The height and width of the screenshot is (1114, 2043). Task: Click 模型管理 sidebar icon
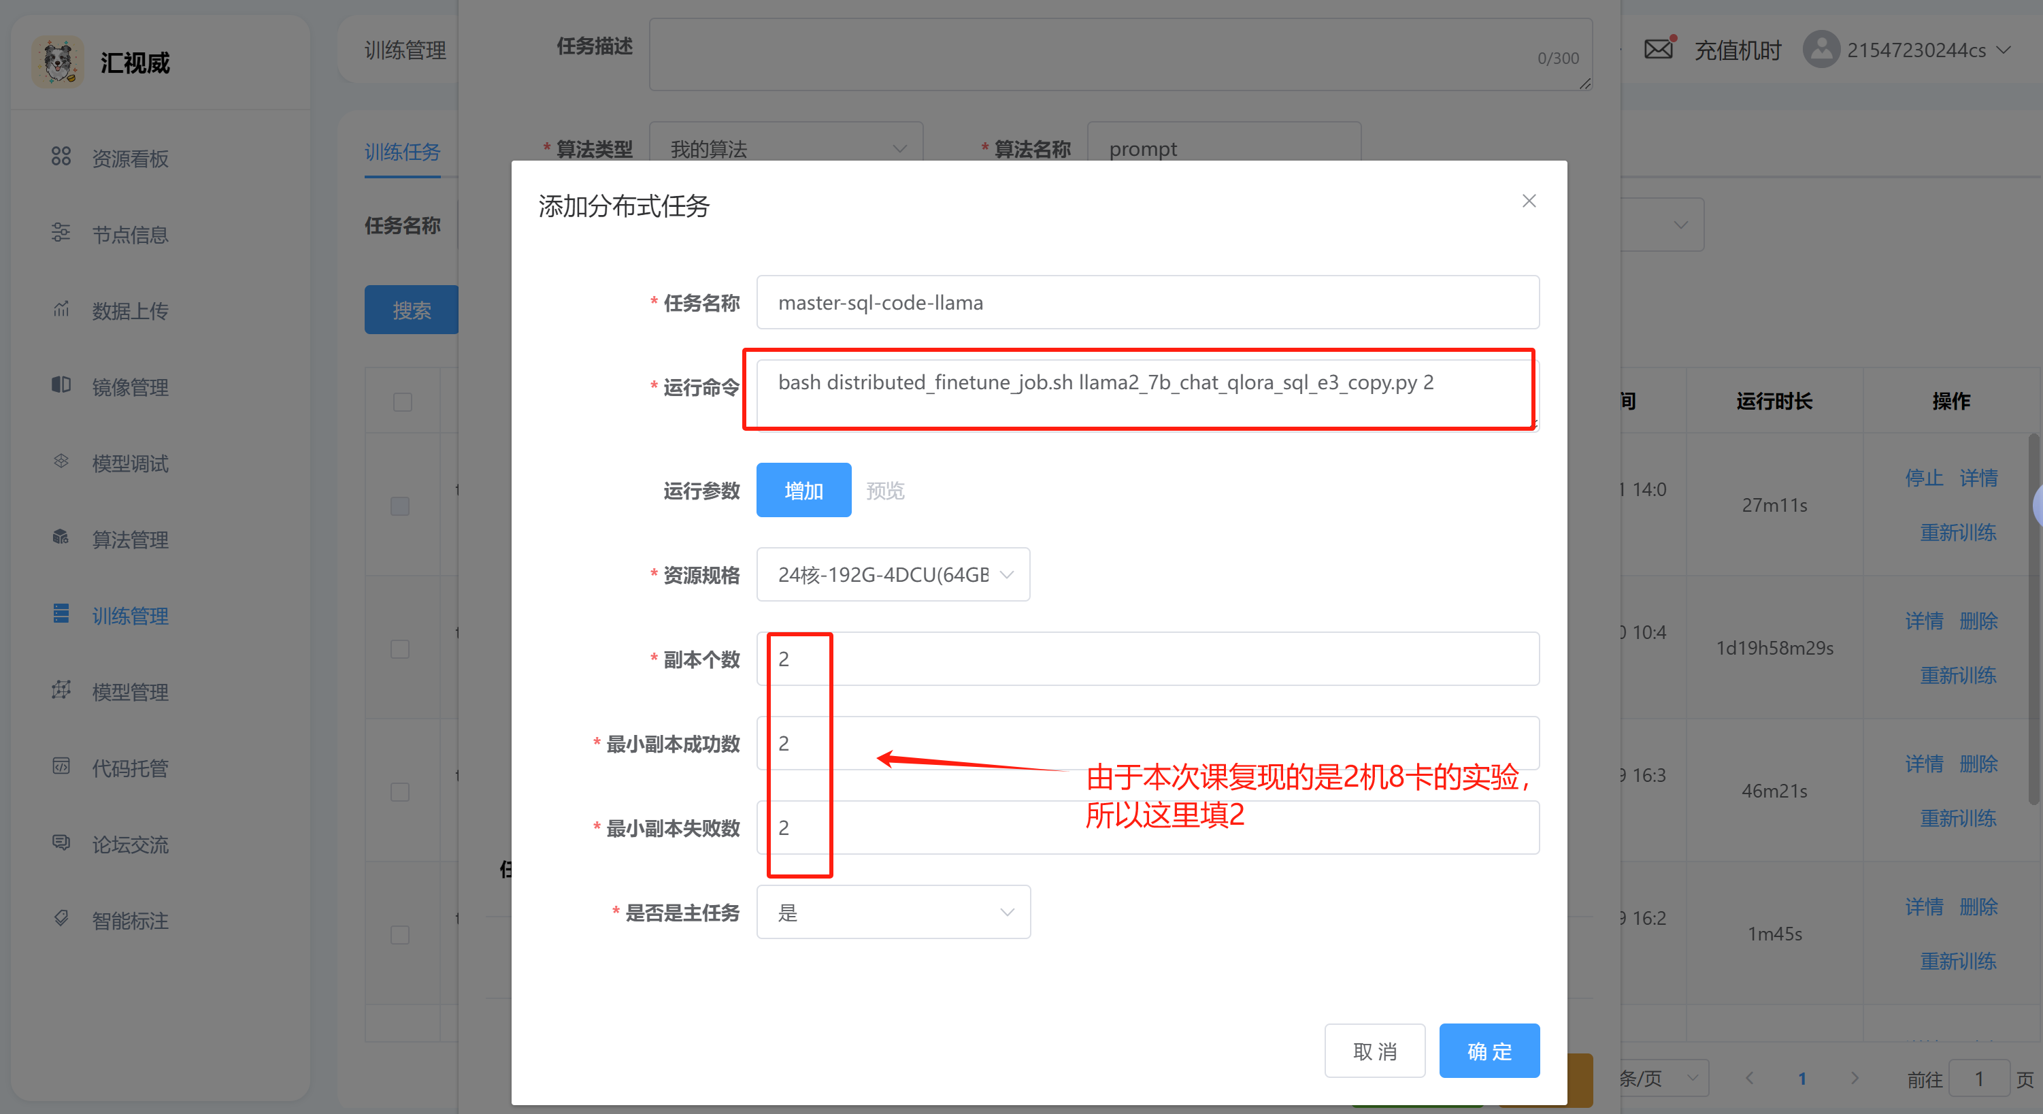(x=61, y=689)
